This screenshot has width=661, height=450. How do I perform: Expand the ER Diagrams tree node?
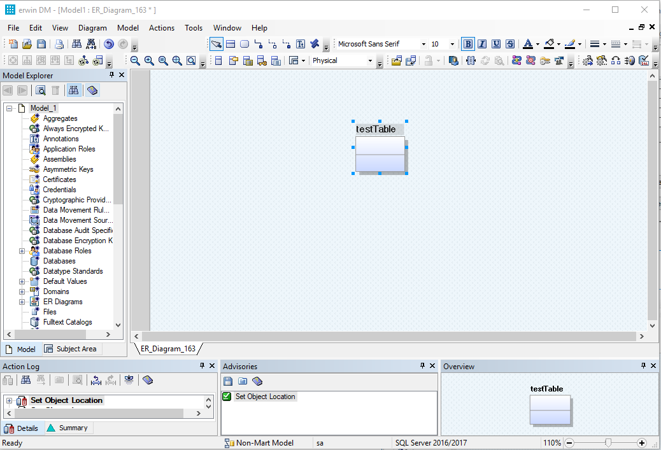pos(22,302)
